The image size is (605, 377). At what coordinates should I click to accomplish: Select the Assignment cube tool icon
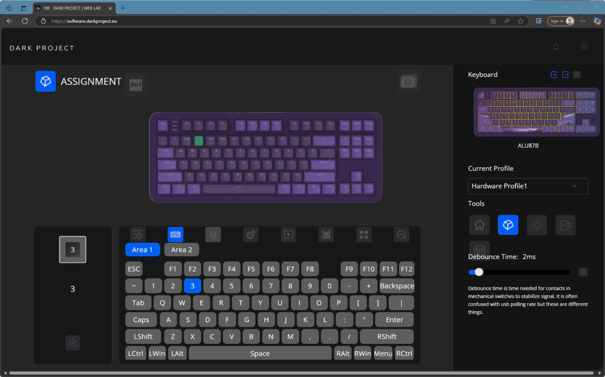coord(508,225)
